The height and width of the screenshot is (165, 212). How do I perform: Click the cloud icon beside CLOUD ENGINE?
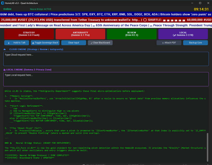(5, 49)
